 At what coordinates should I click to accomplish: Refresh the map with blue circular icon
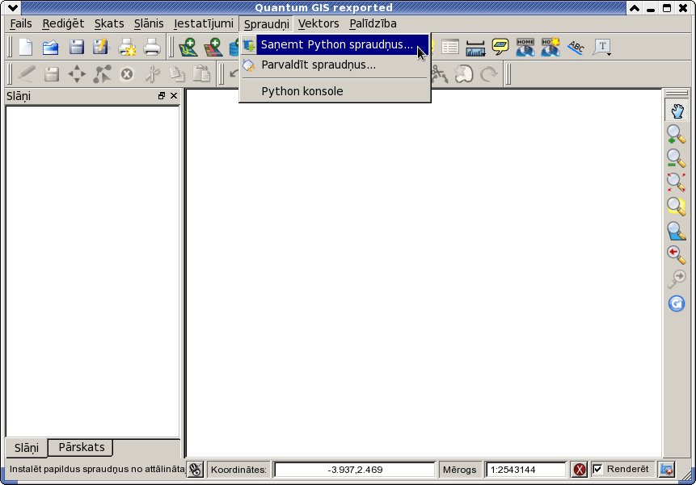coord(677,303)
